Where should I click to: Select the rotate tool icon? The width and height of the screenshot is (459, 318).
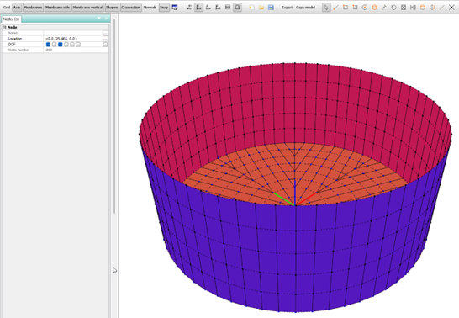393,8
